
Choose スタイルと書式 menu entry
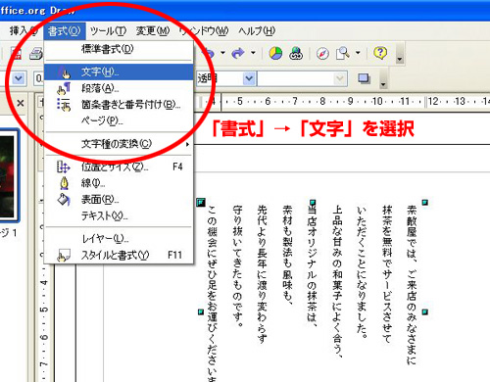coord(119,255)
